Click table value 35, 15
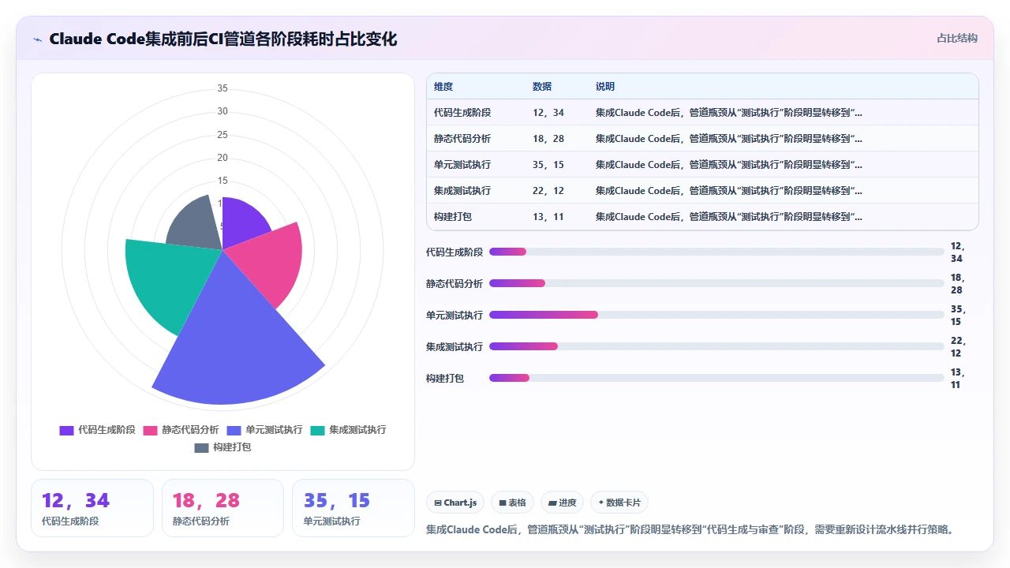The width and height of the screenshot is (1010, 568). (x=548, y=165)
